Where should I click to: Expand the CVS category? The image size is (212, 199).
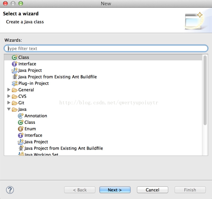point(9,96)
